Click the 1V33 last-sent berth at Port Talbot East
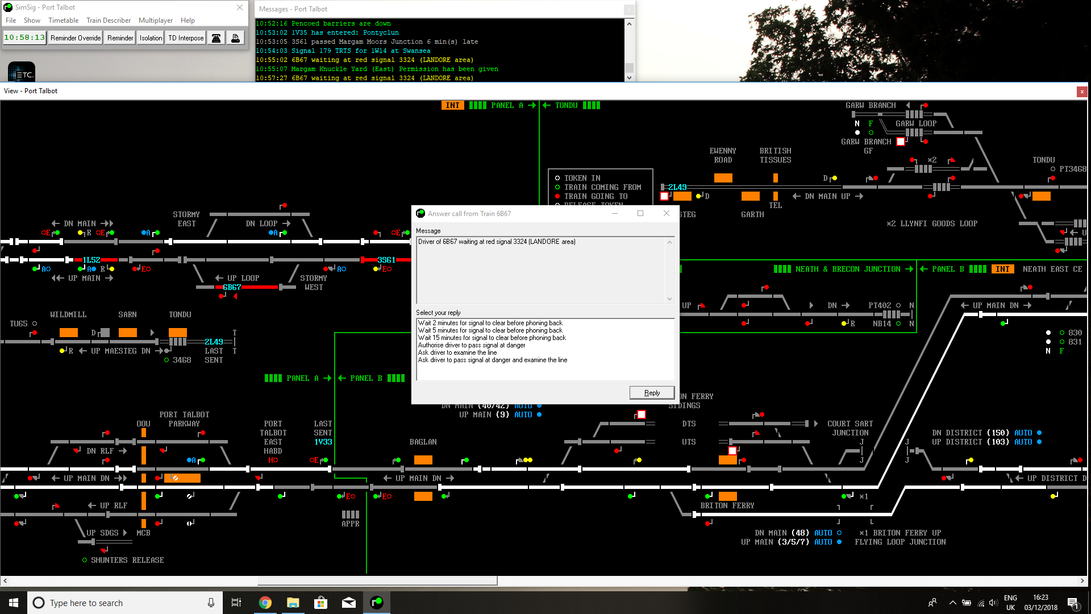The image size is (1091, 614). tap(323, 442)
